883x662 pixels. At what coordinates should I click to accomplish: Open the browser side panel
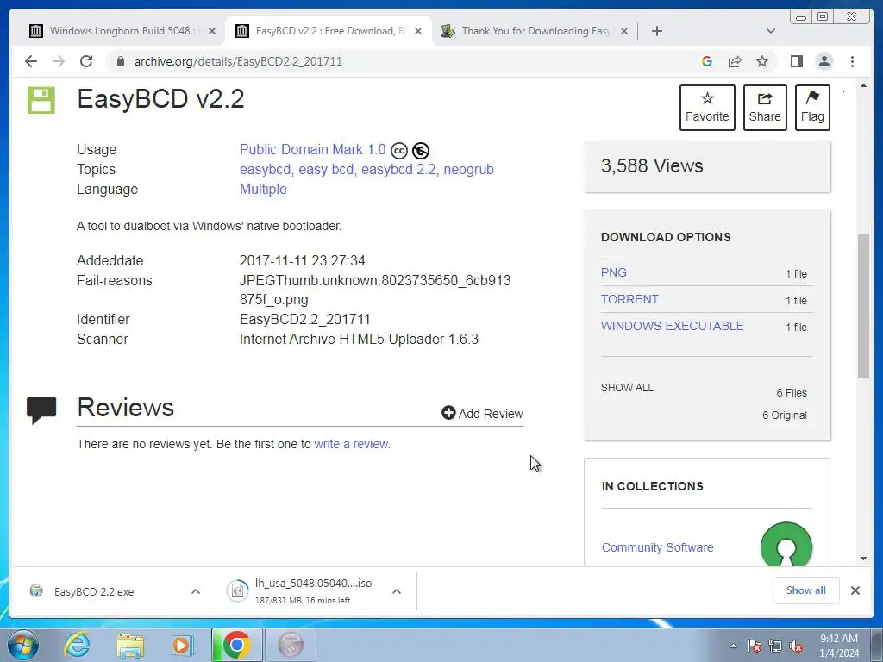(796, 61)
